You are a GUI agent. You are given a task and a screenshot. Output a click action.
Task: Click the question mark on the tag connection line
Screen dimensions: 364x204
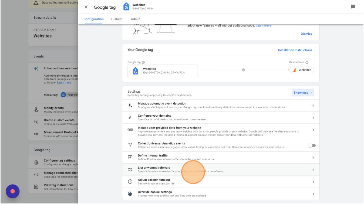[243, 70]
